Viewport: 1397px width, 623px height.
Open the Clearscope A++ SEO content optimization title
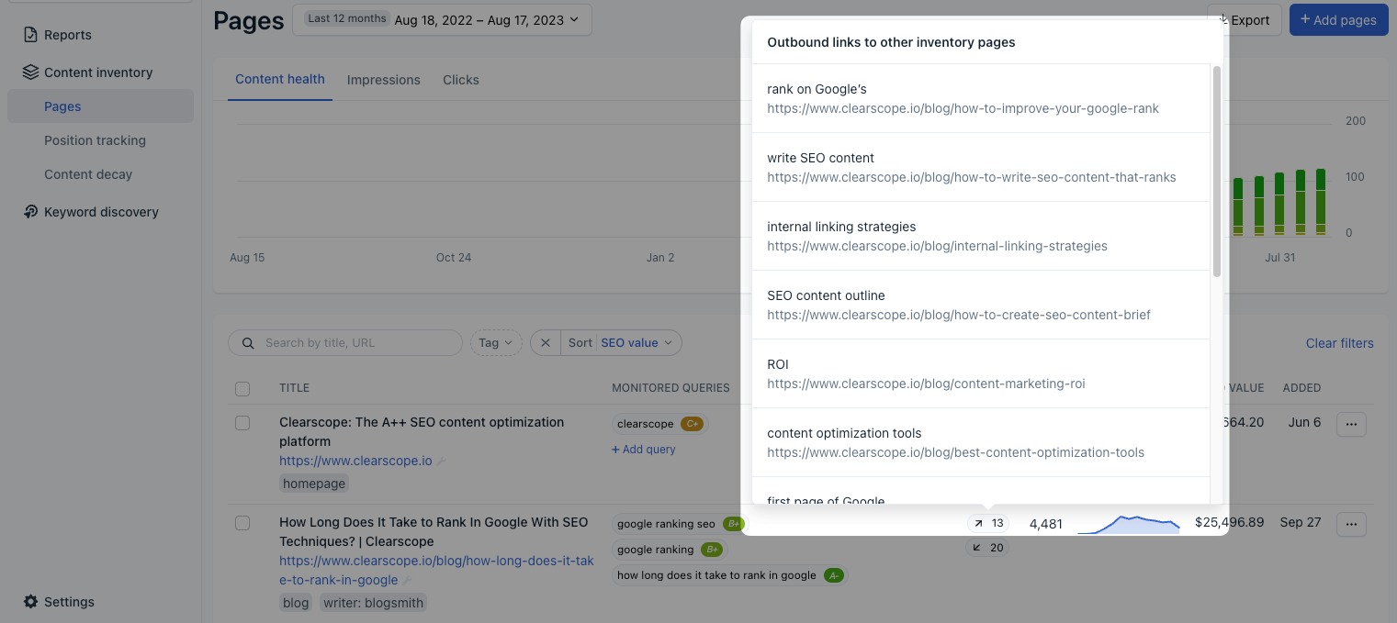point(422,432)
